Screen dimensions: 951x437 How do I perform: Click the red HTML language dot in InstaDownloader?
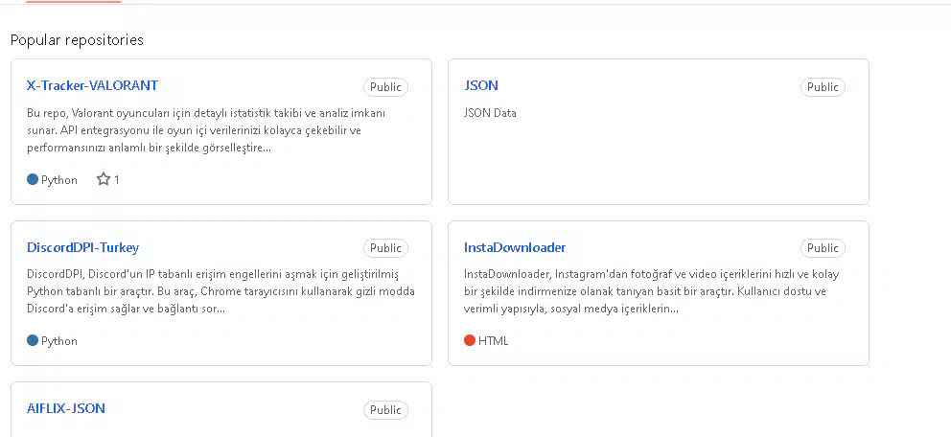470,340
